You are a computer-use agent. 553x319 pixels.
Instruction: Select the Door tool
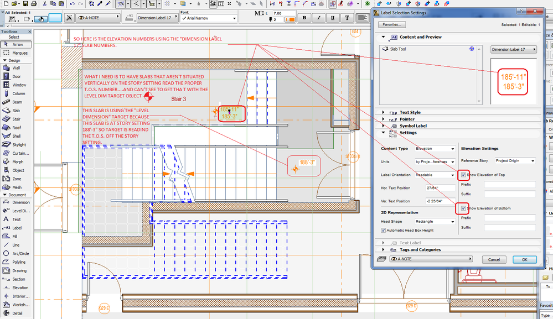point(16,77)
